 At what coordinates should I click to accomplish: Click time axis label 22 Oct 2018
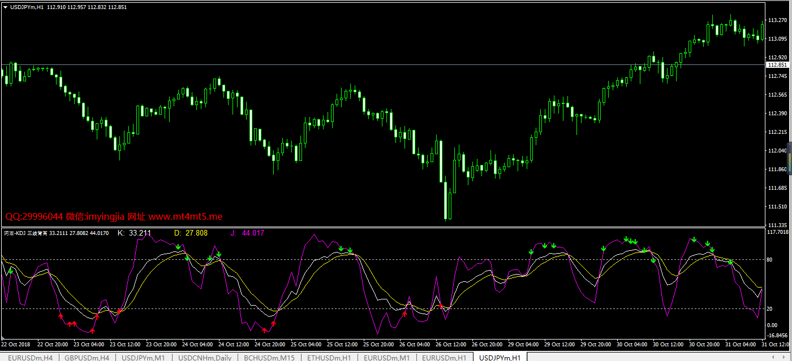point(16,344)
